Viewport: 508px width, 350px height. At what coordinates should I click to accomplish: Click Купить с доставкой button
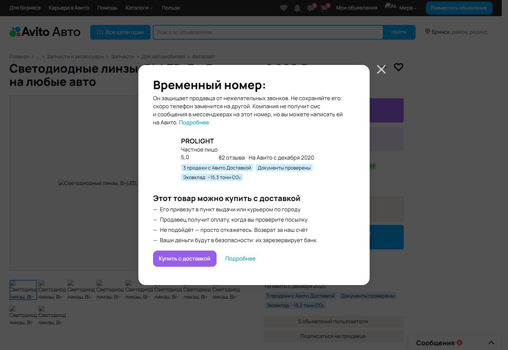185,259
